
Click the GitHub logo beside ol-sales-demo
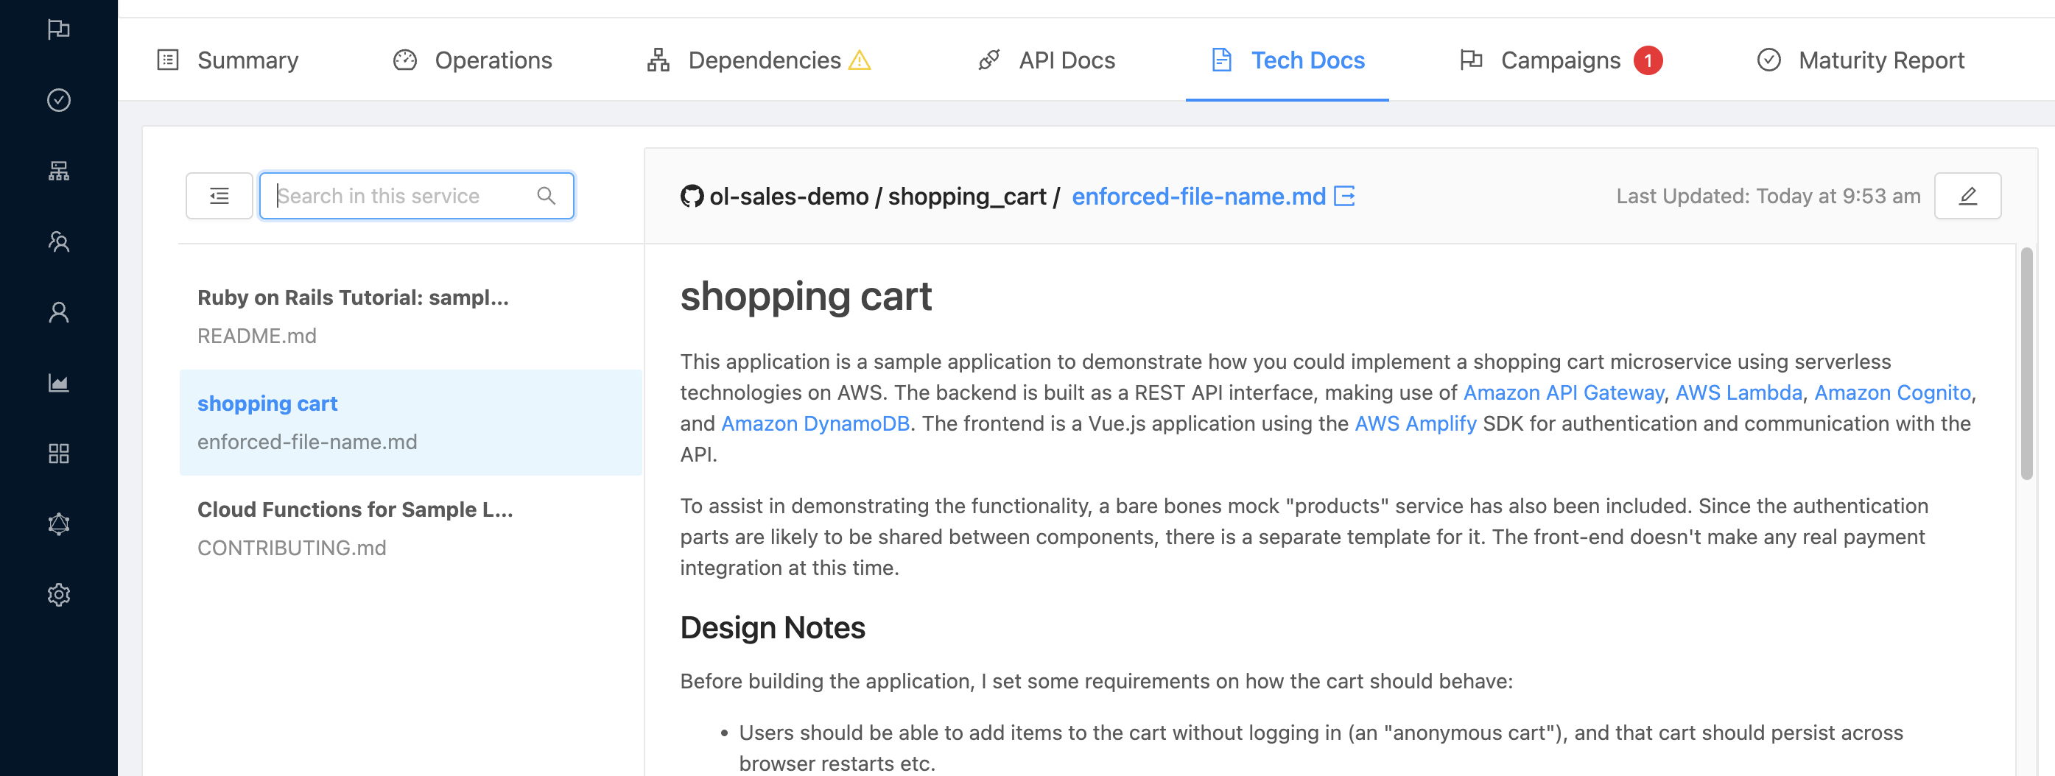692,195
